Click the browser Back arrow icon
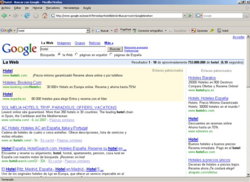The width and height of the screenshot is (250, 182). [4, 16]
